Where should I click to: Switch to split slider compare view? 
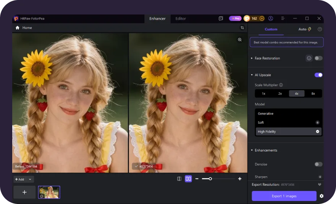point(179,179)
